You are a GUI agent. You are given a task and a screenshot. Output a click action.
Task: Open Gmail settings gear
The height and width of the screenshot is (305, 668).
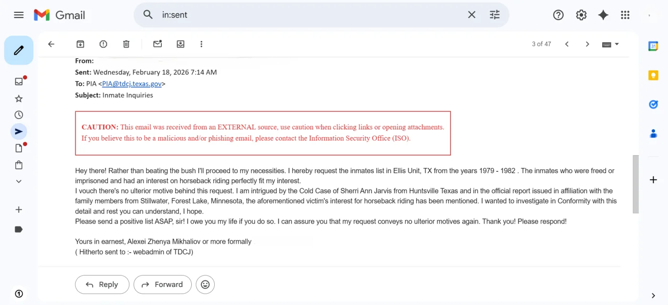pyautogui.click(x=581, y=15)
